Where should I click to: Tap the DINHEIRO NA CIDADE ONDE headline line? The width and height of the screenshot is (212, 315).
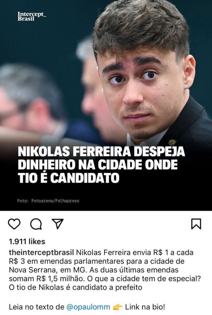pos(98,165)
